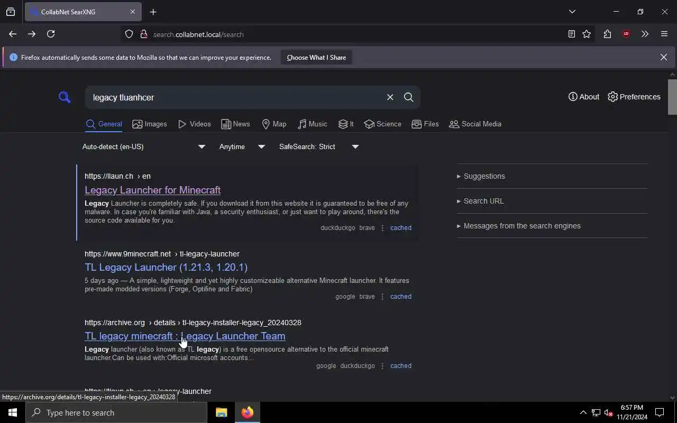Open TL Legacy Launcher (1.21.3, 1.20.1) result
This screenshot has height=423, width=677.
[x=166, y=267]
